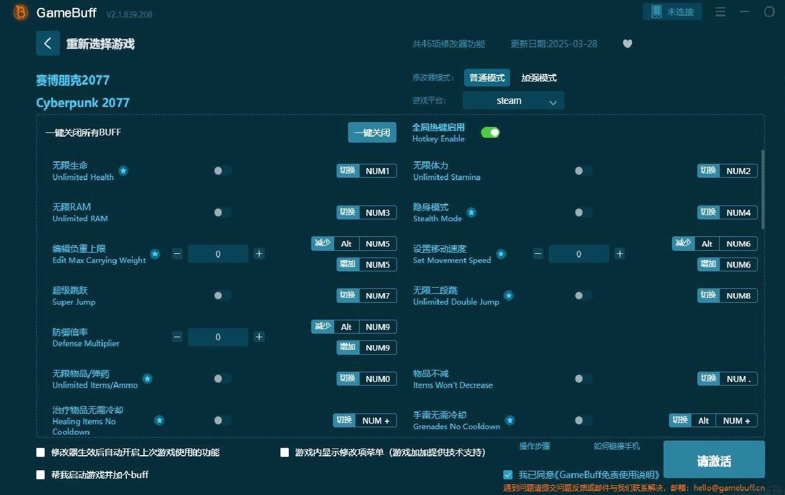Click star icon beside Unlimited Double Jump
This screenshot has height=495, width=785.
click(509, 296)
